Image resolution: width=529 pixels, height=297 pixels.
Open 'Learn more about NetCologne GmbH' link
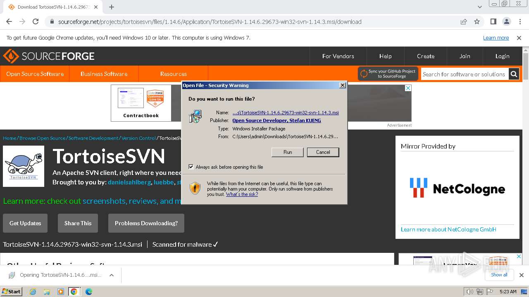(x=448, y=229)
